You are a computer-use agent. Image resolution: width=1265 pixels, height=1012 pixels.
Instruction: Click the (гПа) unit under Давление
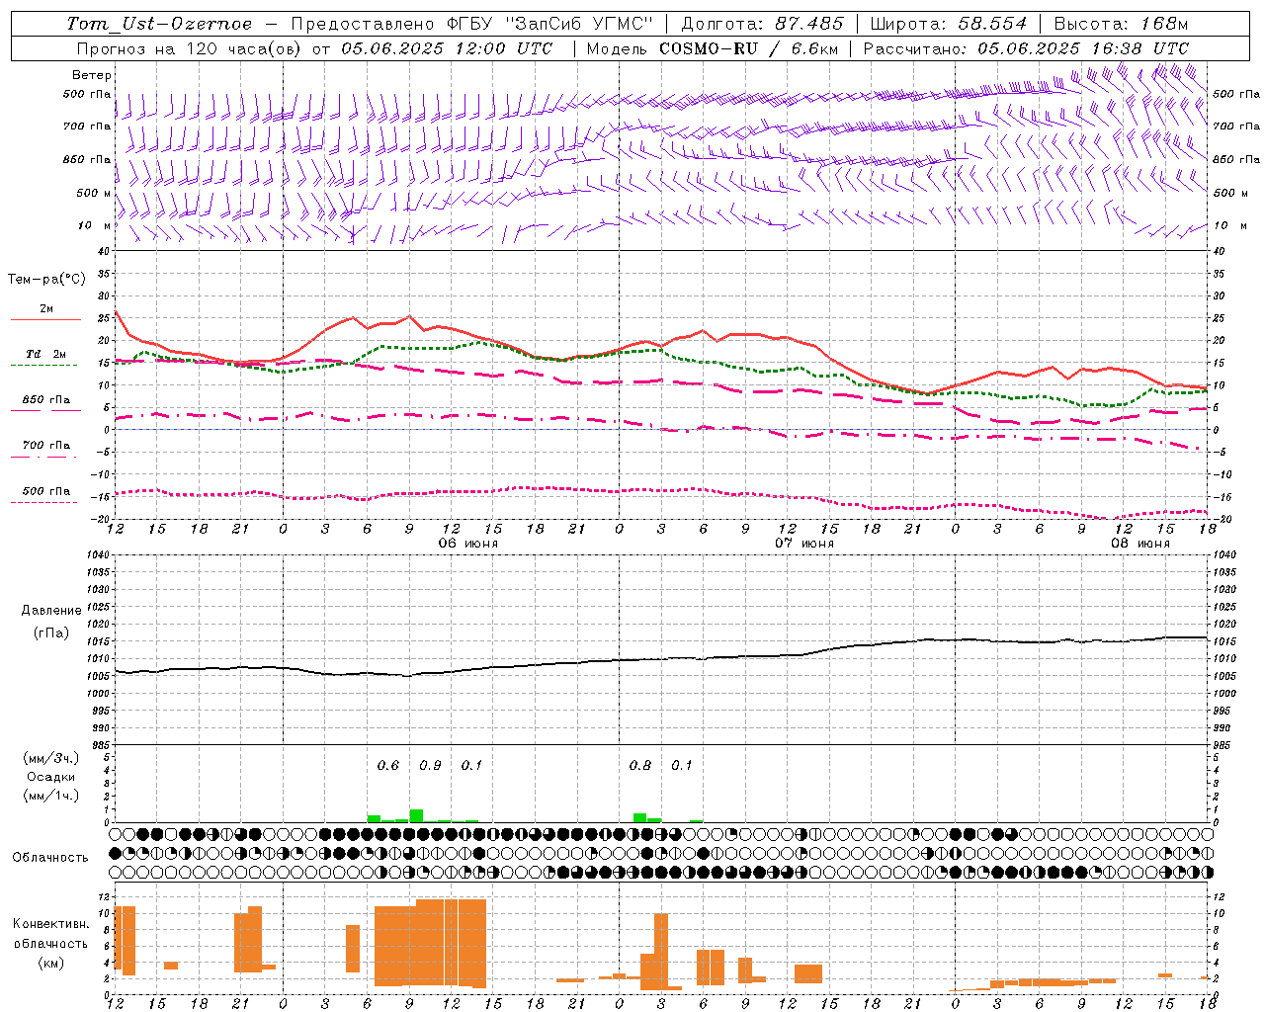(51, 633)
